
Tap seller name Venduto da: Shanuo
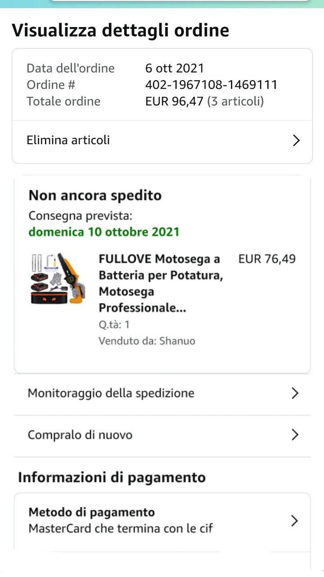pos(147,341)
